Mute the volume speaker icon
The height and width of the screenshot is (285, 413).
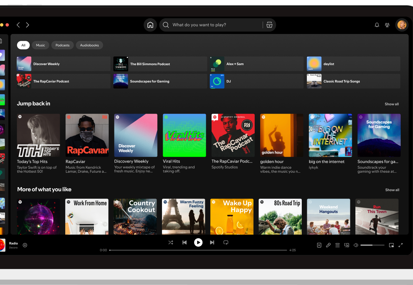pos(356,245)
